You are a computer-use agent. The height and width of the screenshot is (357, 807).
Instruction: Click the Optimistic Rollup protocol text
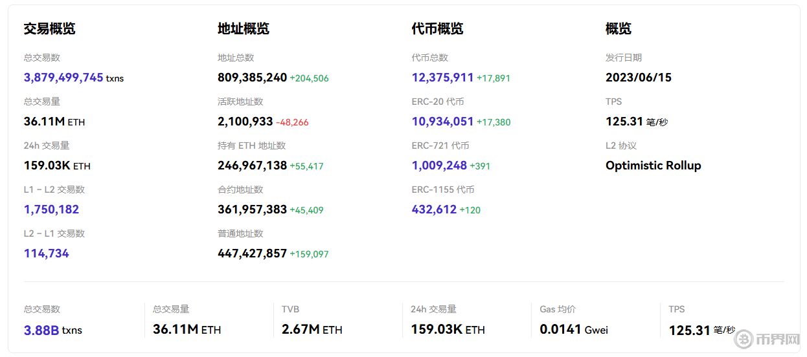pos(653,166)
